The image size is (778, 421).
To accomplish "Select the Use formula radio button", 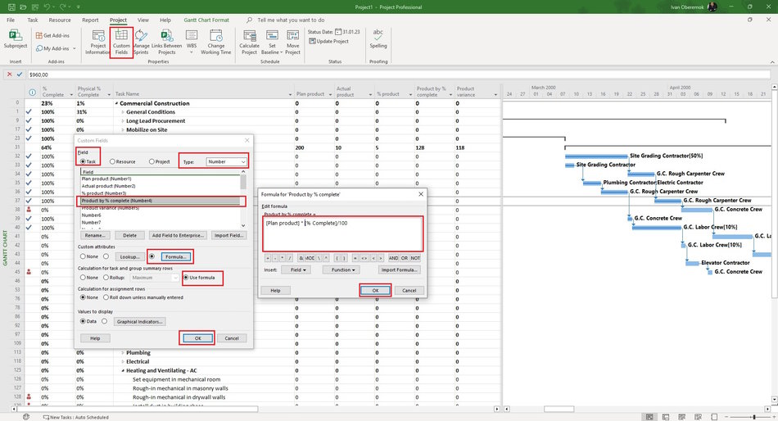I will coord(186,278).
